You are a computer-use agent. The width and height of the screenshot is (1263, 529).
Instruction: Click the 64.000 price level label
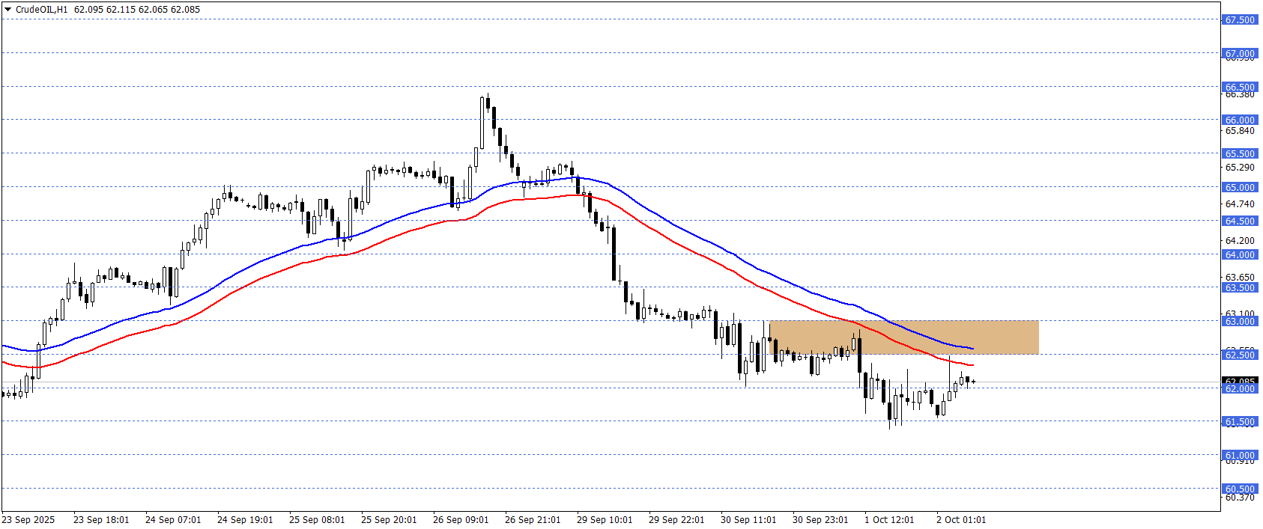click(x=1239, y=254)
